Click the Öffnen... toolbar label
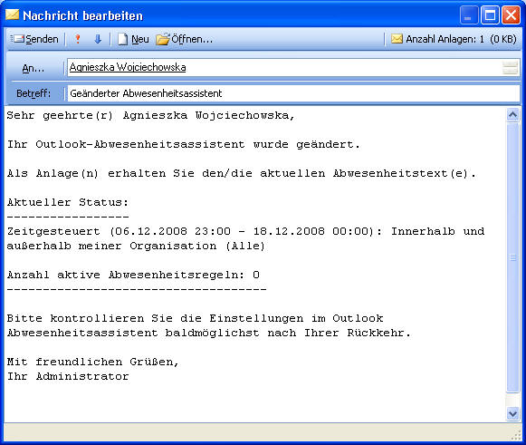 [192, 39]
